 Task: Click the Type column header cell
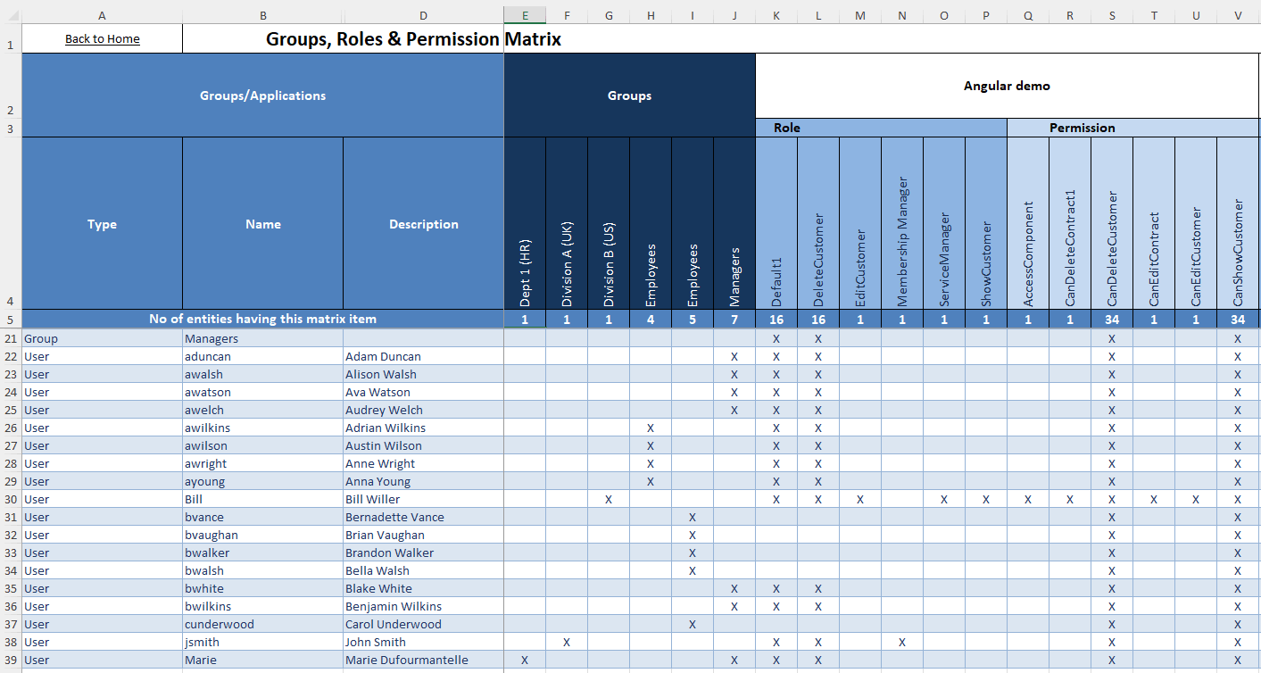pyautogui.click(x=102, y=224)
